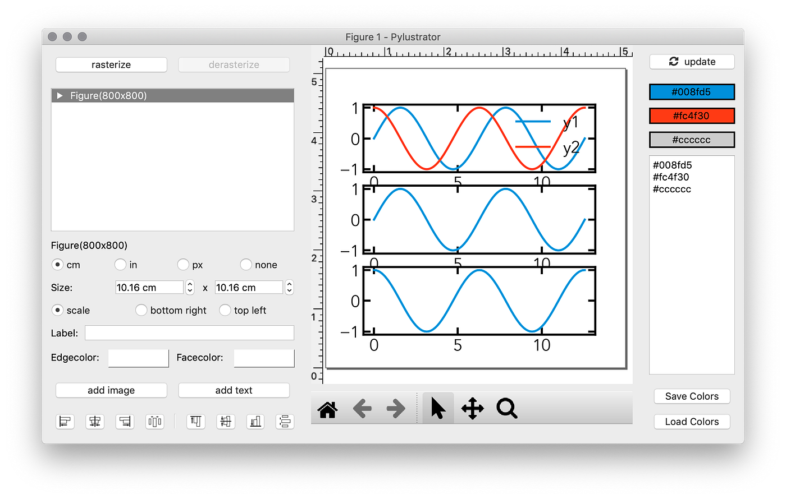Select the px unit radio button
Screen dimensions: 786x499
click(183, 264)
